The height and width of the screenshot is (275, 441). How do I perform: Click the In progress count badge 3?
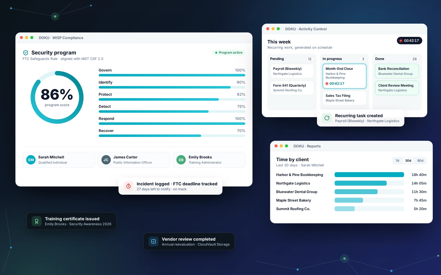click(x=363, y=59)
